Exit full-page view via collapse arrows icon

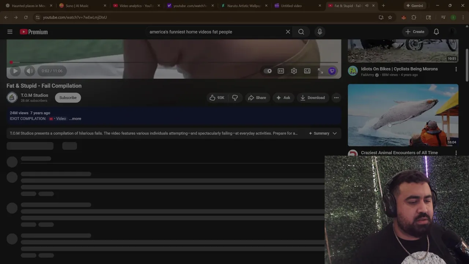[x=320, y=71]
